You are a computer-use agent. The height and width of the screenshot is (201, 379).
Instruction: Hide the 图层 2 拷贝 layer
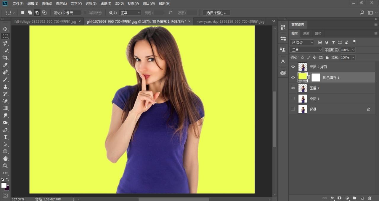[x=293, y=67]
